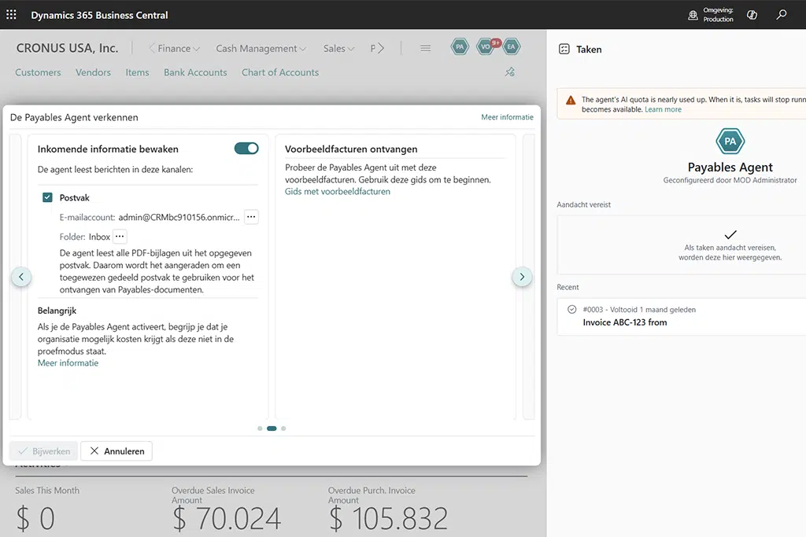Click the environment globe icon

(693, 15)
